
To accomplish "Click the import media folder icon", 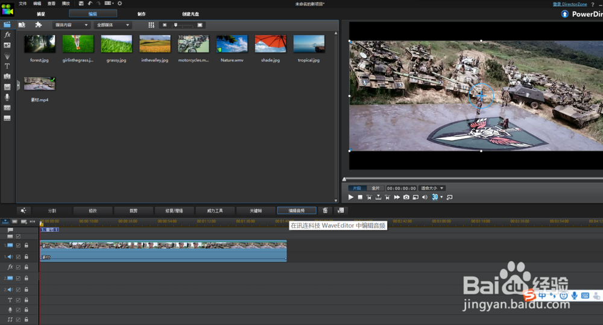I will pyautogui.click(x=22, y=25).
